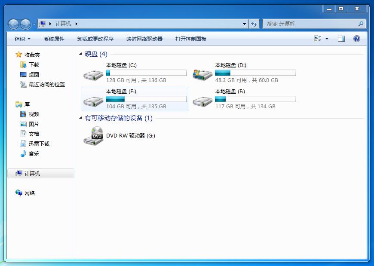Click the C: drive capacity bar
This screenshot has width=374, height=266.
(x=146, y=73)
